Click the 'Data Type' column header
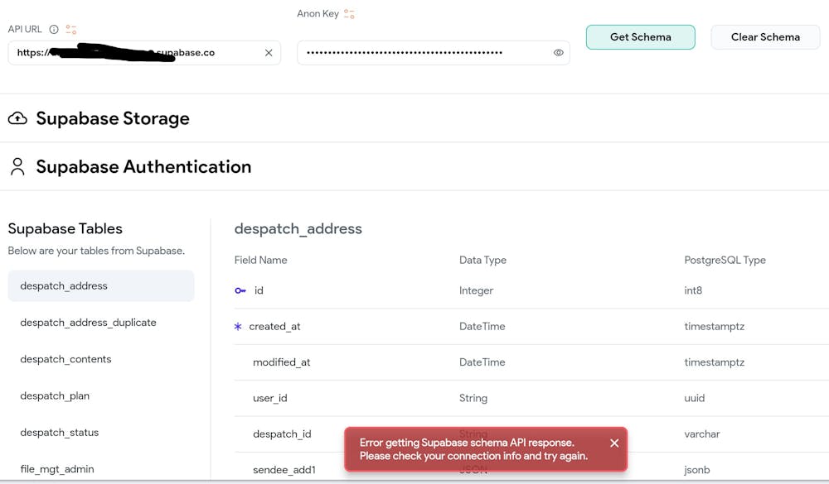The image size is (829, 484). coord(482,261)
